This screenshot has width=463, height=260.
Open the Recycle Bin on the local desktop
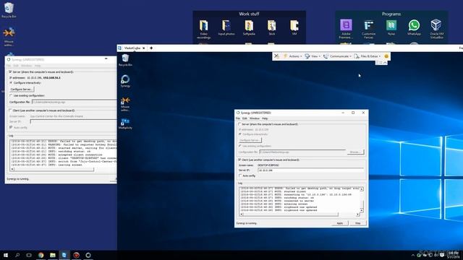point(9,10)
